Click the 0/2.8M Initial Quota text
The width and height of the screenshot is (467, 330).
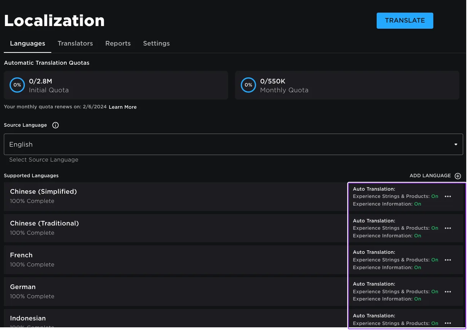click(49, 86)
